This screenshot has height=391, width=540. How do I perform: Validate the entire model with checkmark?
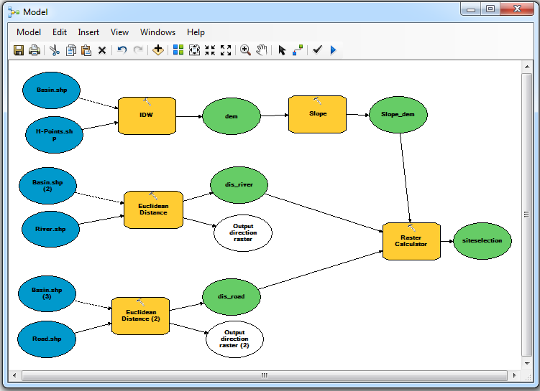pos(317,50)
